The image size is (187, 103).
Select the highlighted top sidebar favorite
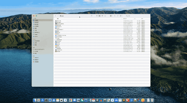[43, 20]
